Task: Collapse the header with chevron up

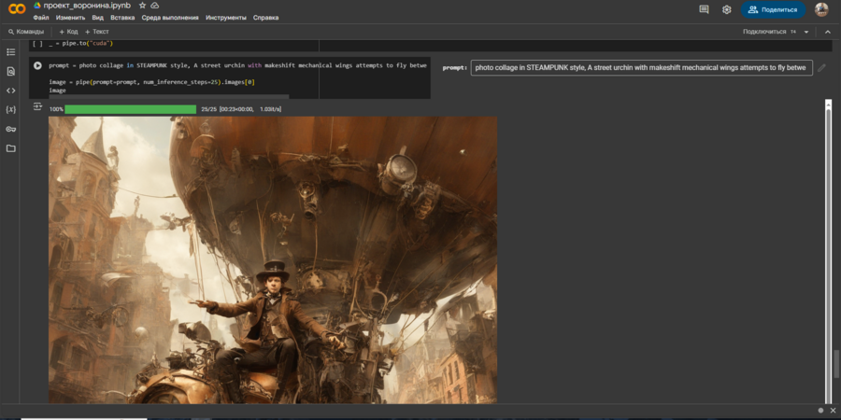Action: pyautogui.click(x=826, y=32)
